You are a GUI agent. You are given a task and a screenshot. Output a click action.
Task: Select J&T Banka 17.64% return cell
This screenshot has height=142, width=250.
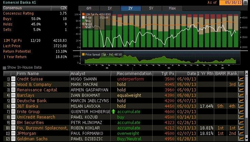[206, 106]
